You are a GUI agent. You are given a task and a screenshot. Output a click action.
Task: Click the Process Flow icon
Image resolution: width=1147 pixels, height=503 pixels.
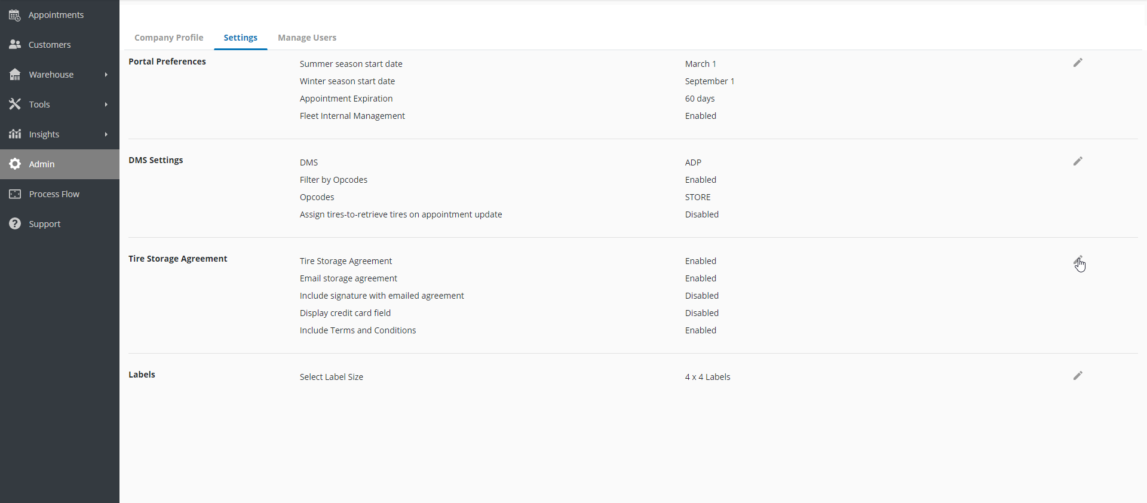click(x=15, y=194)
